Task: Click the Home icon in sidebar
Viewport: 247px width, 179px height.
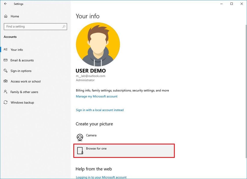Action: [x=6, y=16]
